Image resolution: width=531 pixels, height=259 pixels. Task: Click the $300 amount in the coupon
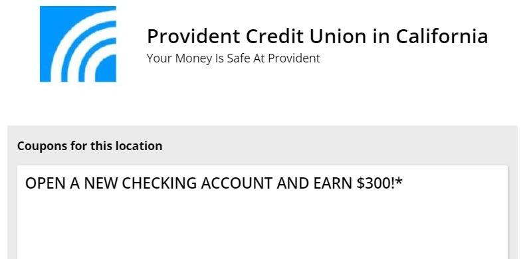pos(374,183)
